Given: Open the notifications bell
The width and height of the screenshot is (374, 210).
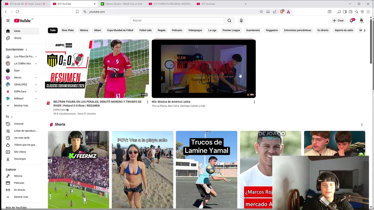Looking at the screenshot, I should point(352,20).
